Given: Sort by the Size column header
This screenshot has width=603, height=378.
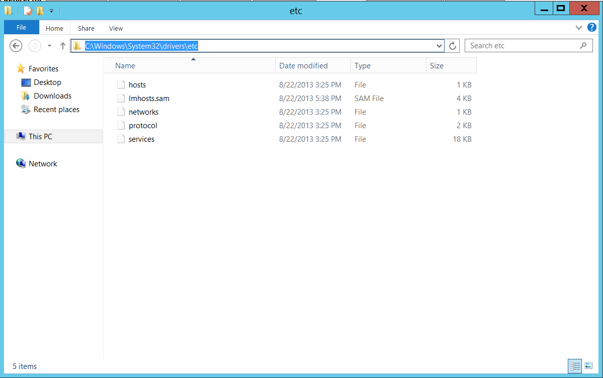Looking at the screenshot, I should click(451, 66).
